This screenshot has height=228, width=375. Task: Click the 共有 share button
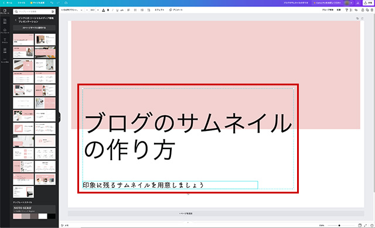(x=369, y=3)
